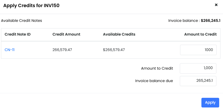Click the empty footer area left of Apply
Screen dimensions: 223x110
click(x=102, y=102)
